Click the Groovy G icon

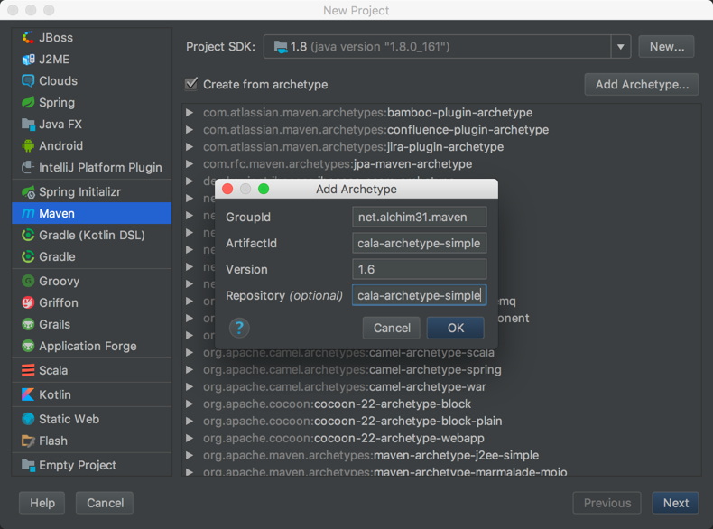pyautogui.click(x=28, y=281)
